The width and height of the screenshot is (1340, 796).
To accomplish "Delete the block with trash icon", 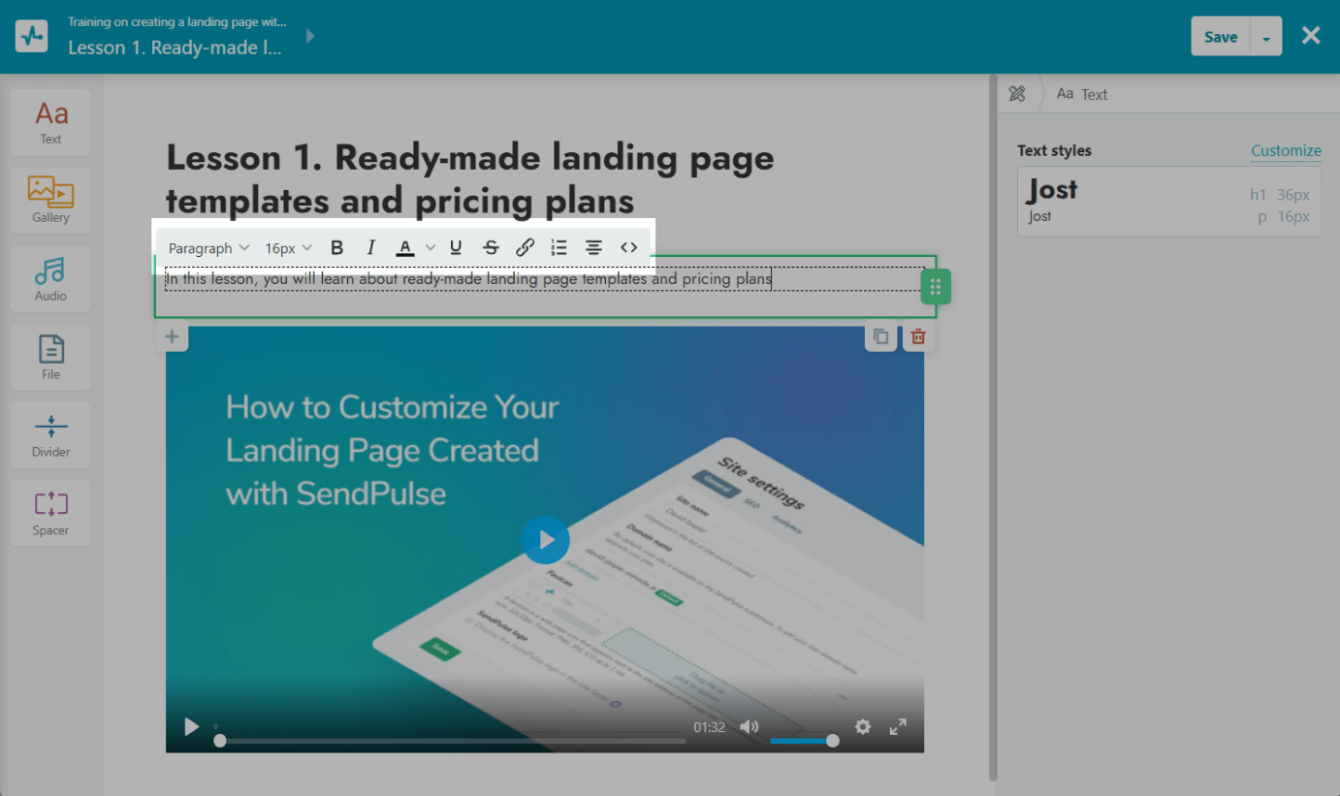I will point(918,336).
